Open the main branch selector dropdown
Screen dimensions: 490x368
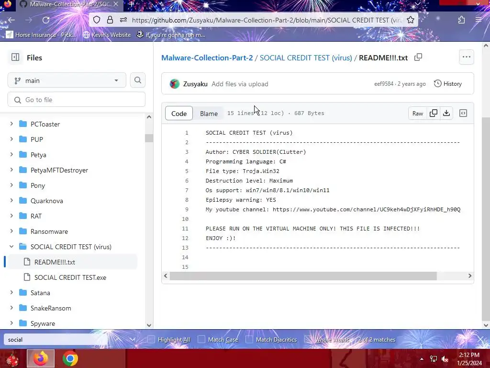pos(67,80)
